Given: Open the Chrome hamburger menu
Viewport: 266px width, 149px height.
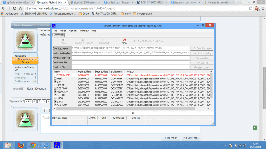Looking at the screenshot, I should (263, 8).
